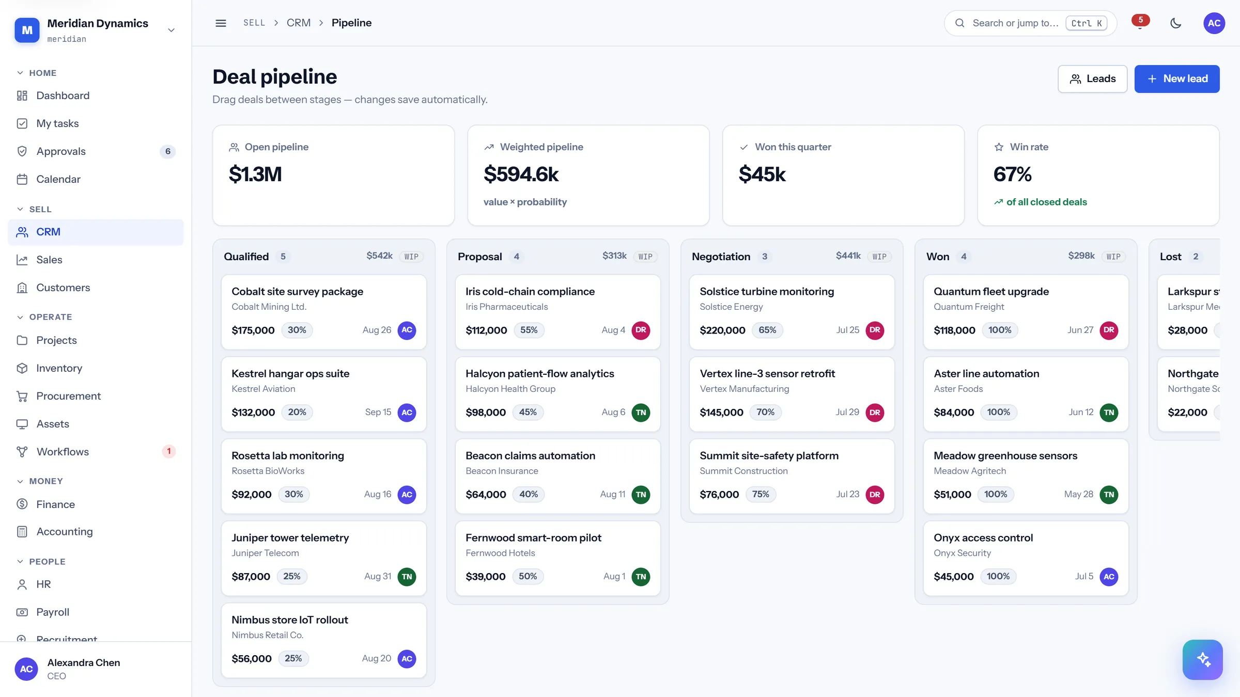Open the Vertex line-3 sensor retrofit deal
Screen dimensions: 1240x697
(x=792, y=394)
